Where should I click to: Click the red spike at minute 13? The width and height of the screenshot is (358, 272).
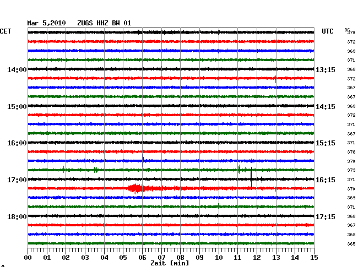pos(276,79)
